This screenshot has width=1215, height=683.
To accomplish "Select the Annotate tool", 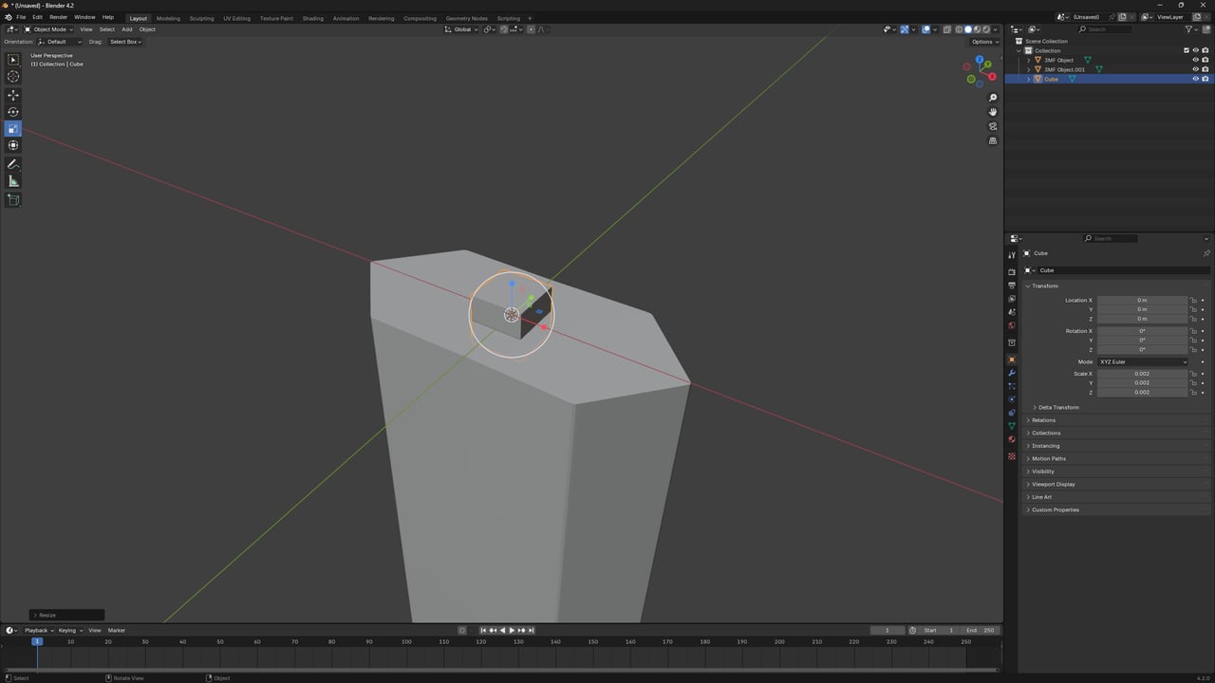I will point(13,164).
